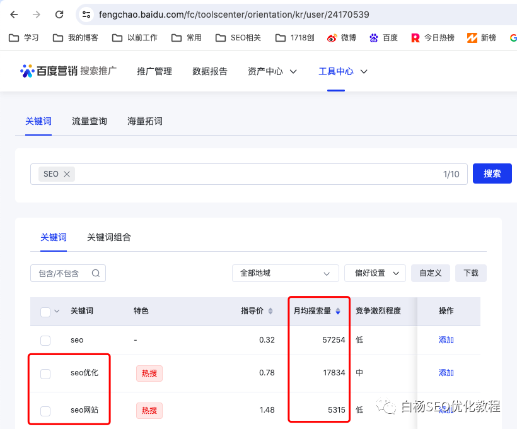Focus the 包含/不包含 filter field
Image resolution: width=517 pixels, height=429 pixels.
tap(68, 273)
